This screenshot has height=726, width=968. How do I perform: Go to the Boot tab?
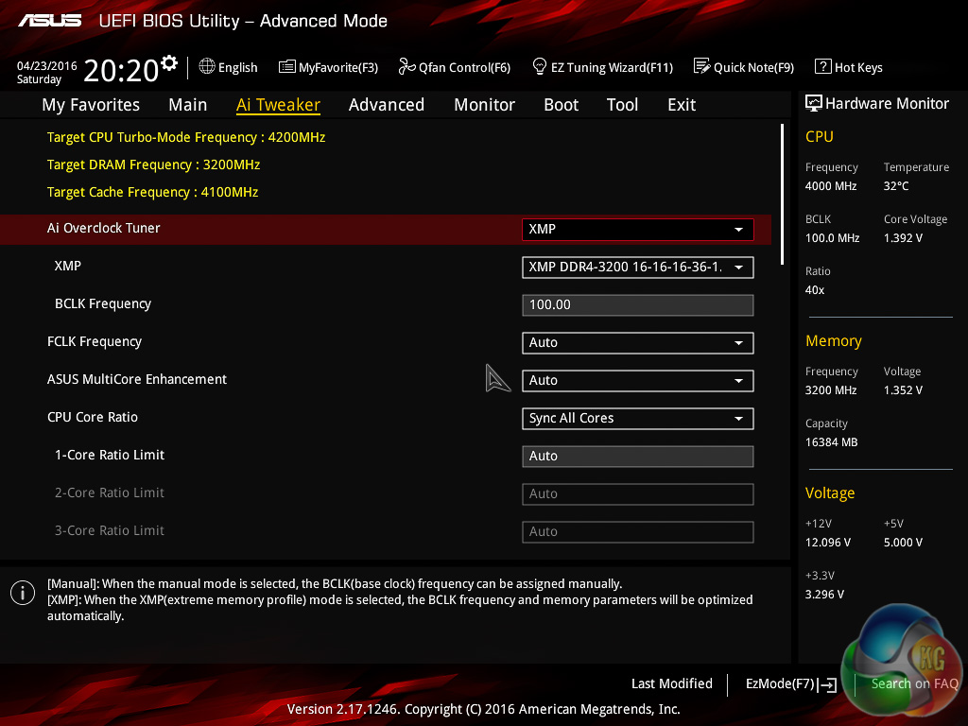point(562,105)
